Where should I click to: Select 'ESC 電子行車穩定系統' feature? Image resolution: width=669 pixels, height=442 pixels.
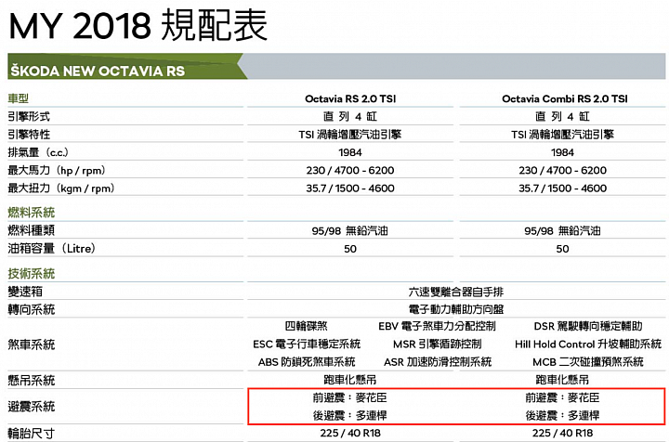coord(307,344)
